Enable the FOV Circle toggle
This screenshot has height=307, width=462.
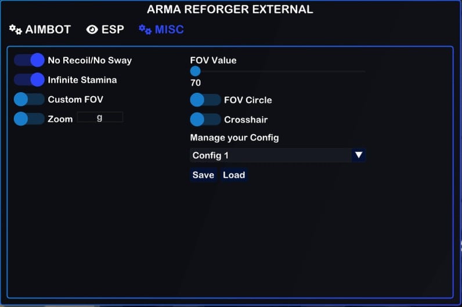(205, 100)
